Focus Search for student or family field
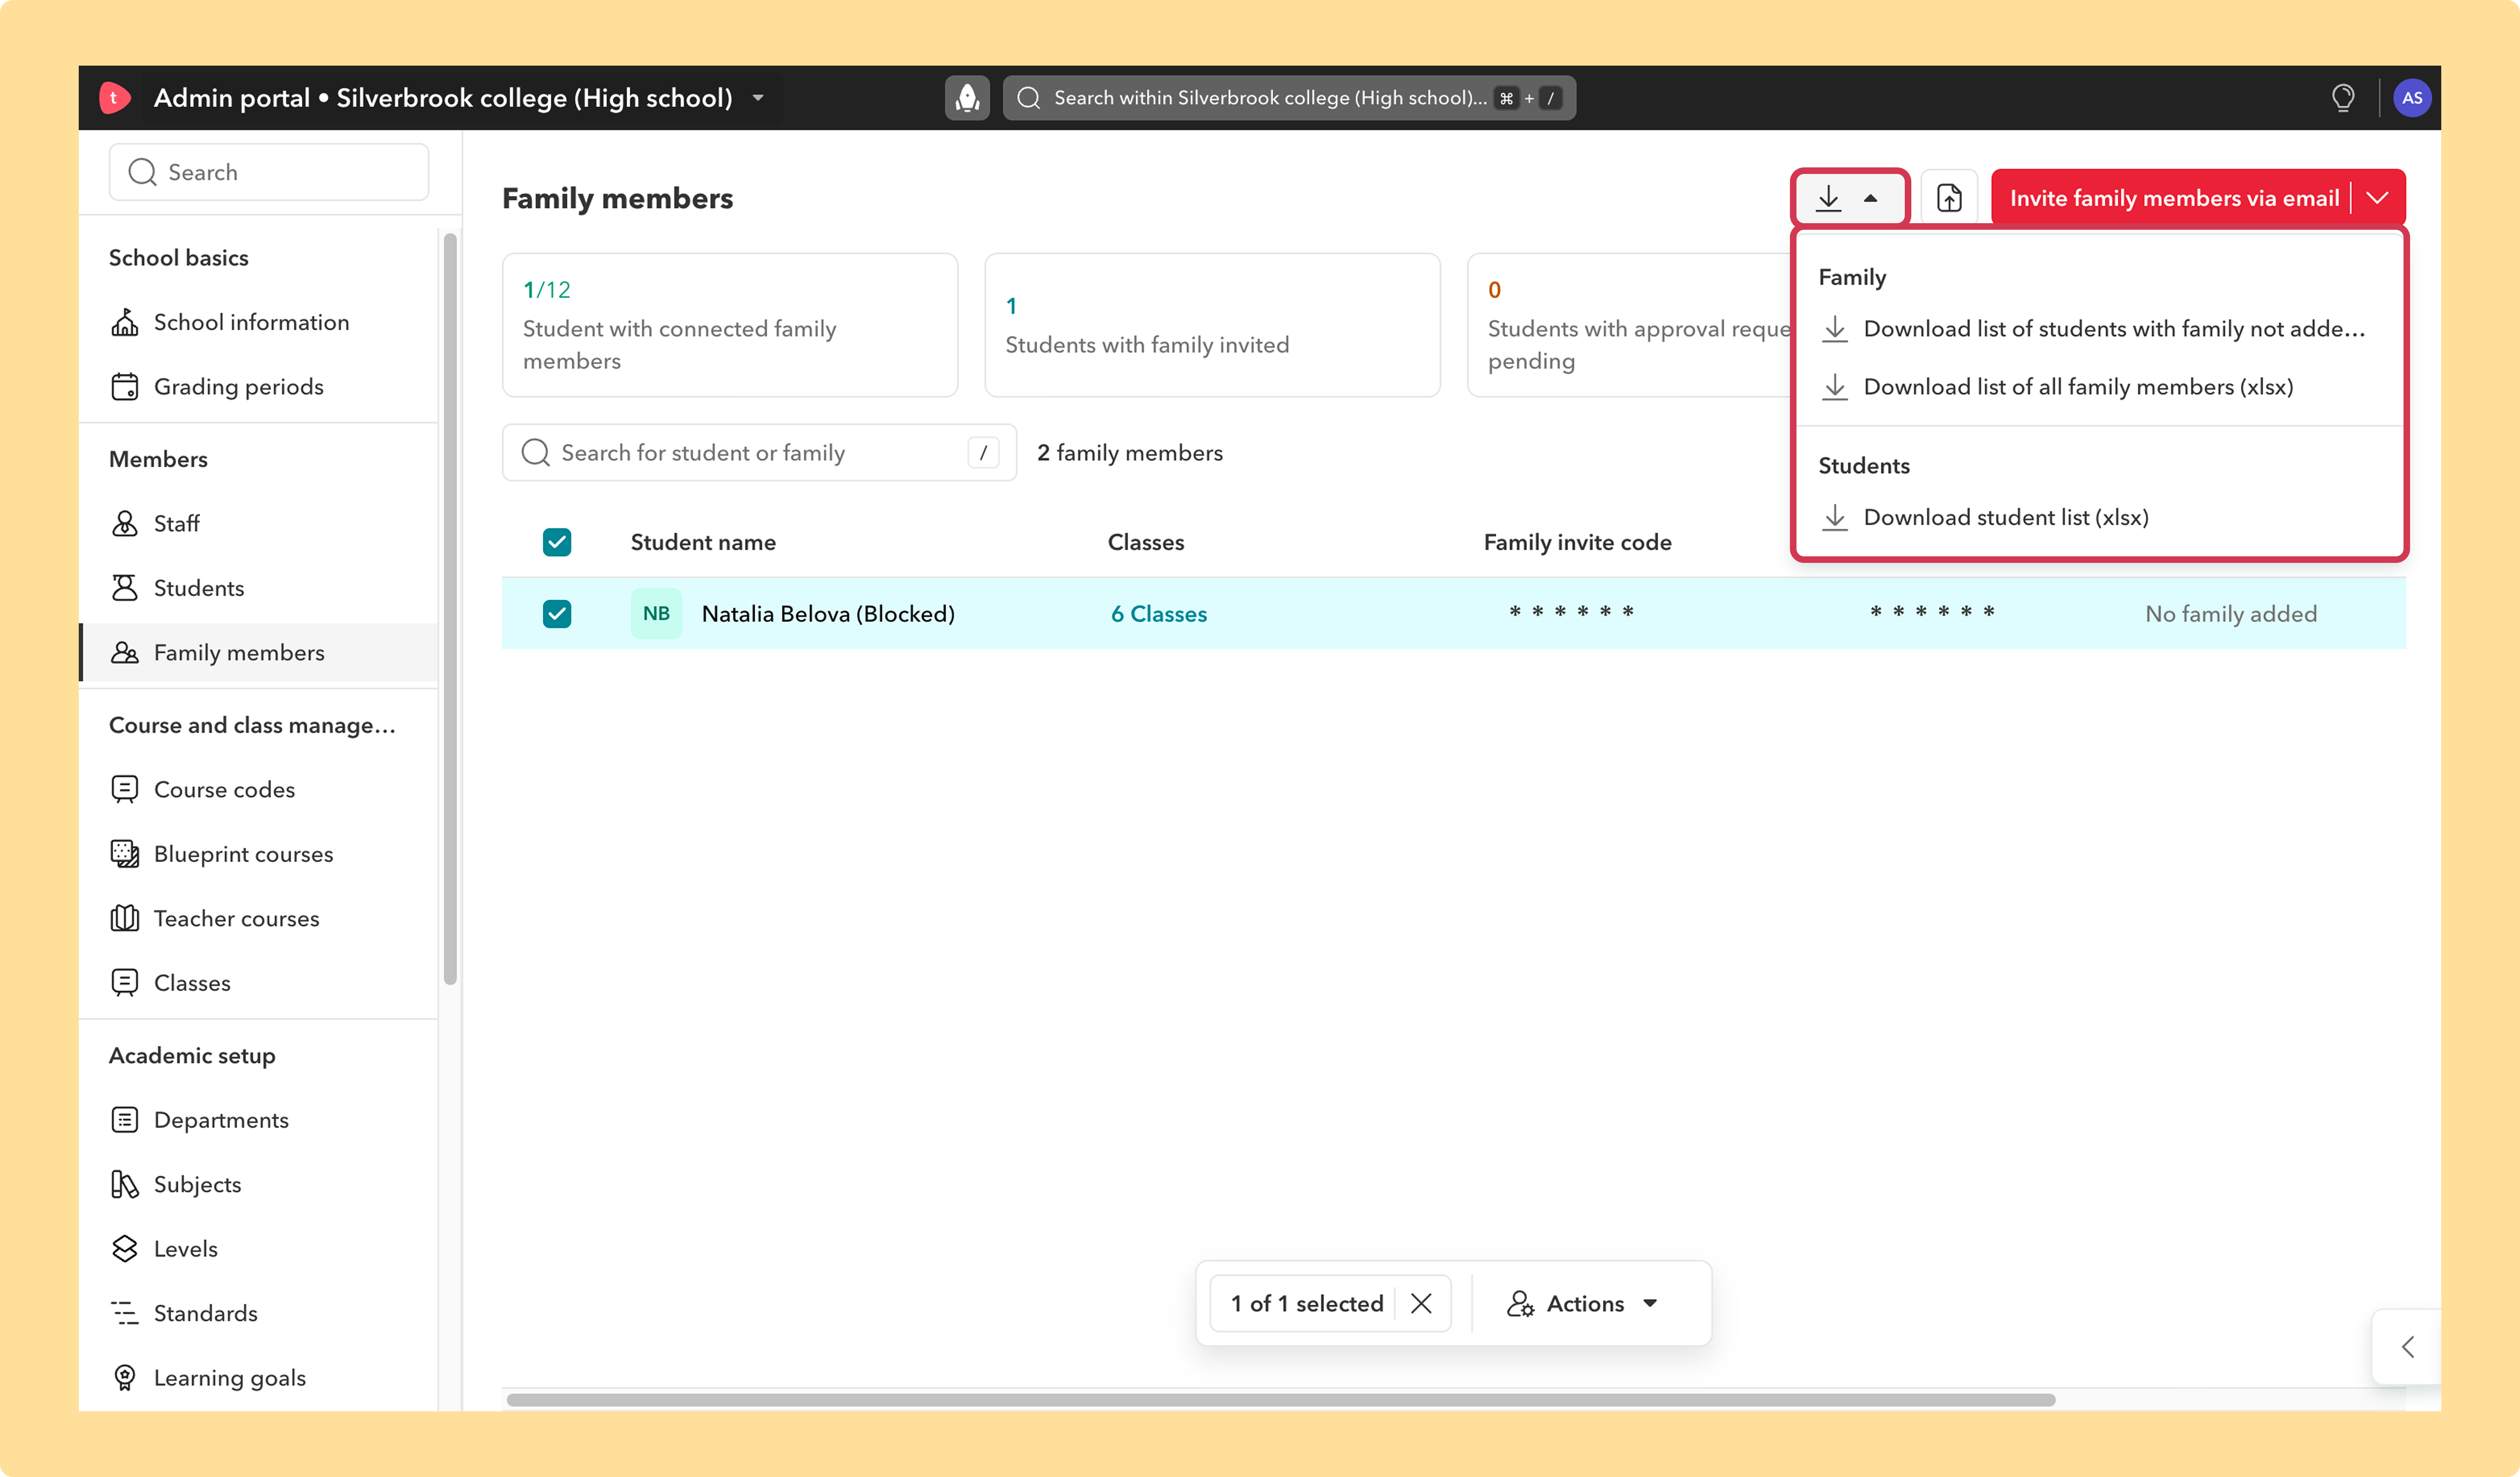Viewport: 2520px width, 1477px height. (759, 453)
